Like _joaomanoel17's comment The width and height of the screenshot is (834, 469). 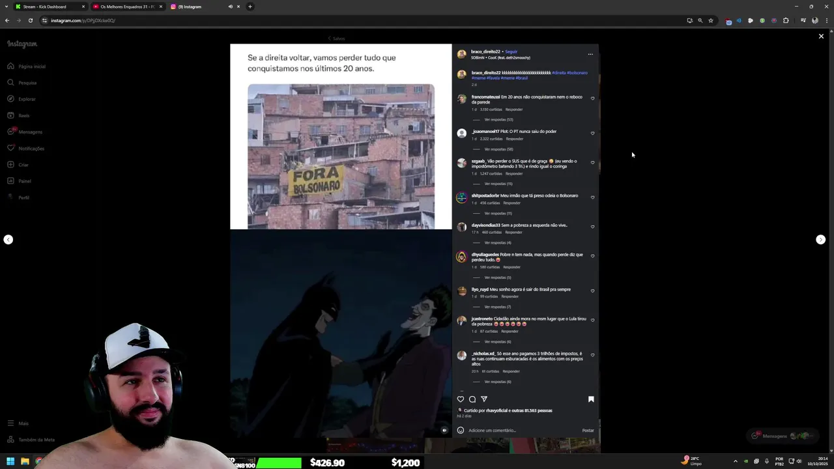pyautogui.click(x=592, y=133)
